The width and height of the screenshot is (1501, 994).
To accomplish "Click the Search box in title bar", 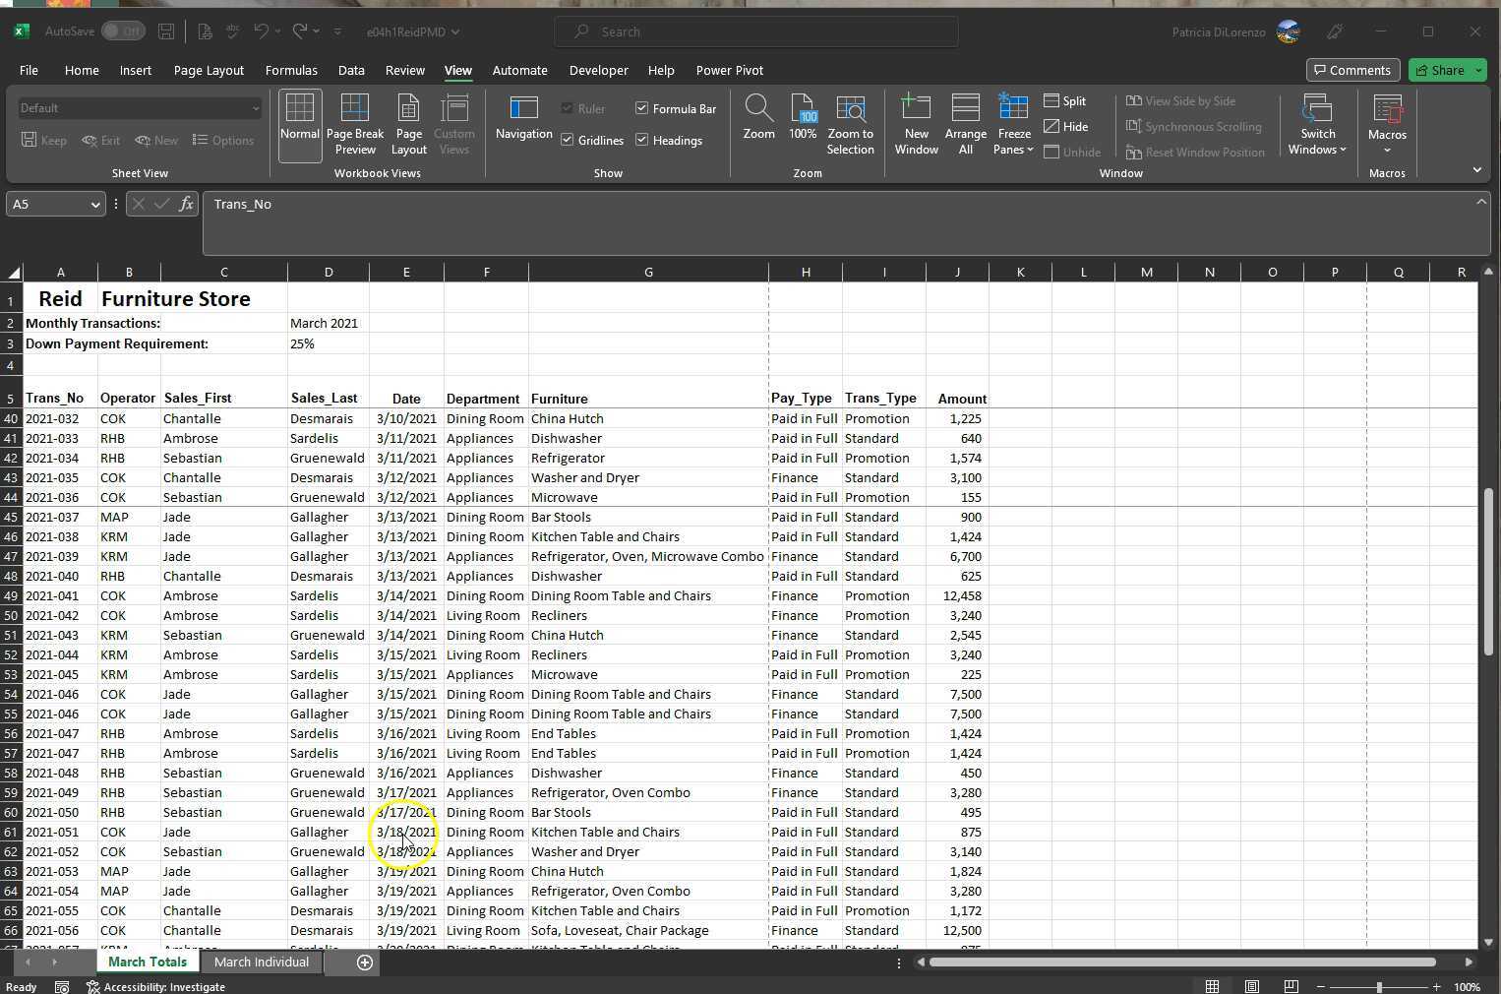I will pos(755,31).
